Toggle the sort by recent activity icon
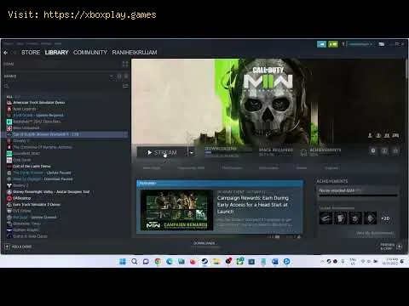 119,76
